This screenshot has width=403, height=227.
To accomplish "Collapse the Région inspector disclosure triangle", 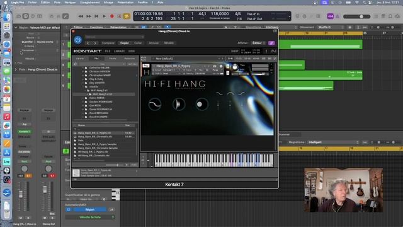I will click(16, 28).
